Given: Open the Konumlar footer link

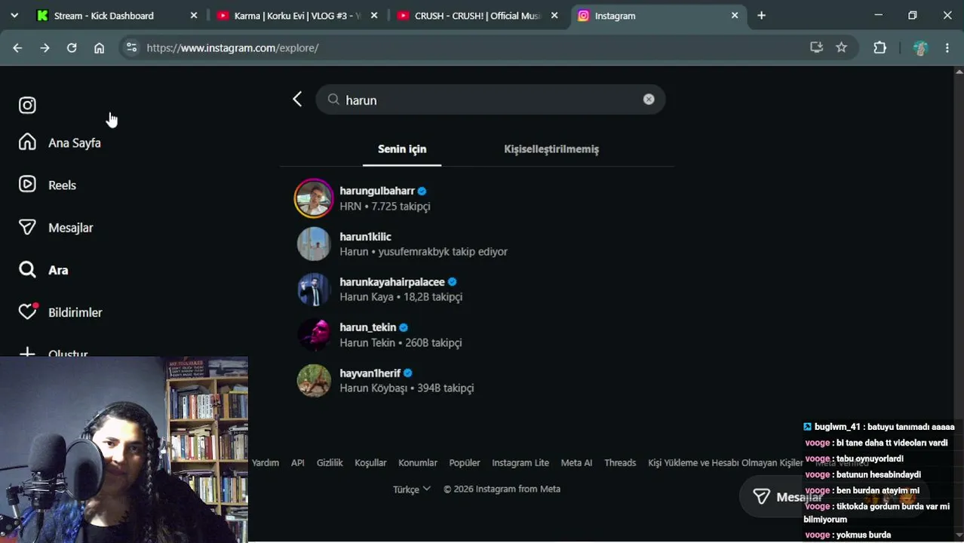Looking at the screenshot, I should [x=418, y=462].
